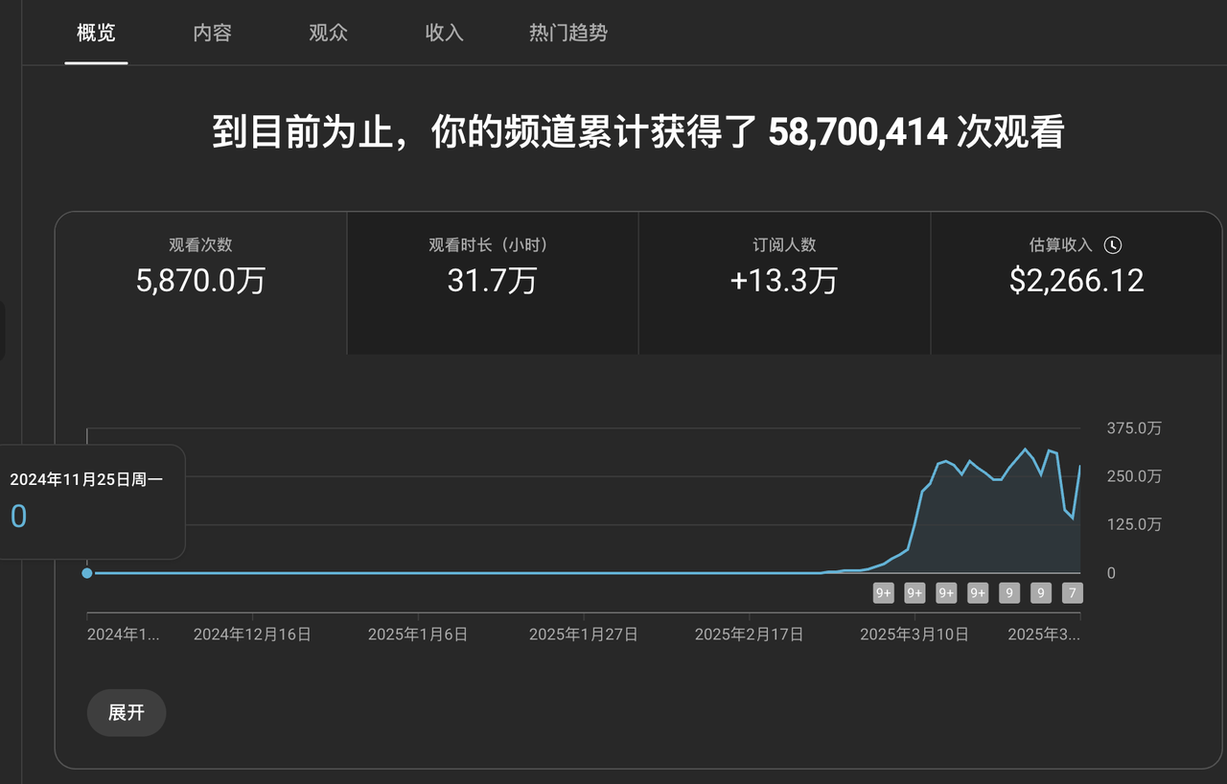
Task: Open the 观众 tab
Action: point(328,33)
